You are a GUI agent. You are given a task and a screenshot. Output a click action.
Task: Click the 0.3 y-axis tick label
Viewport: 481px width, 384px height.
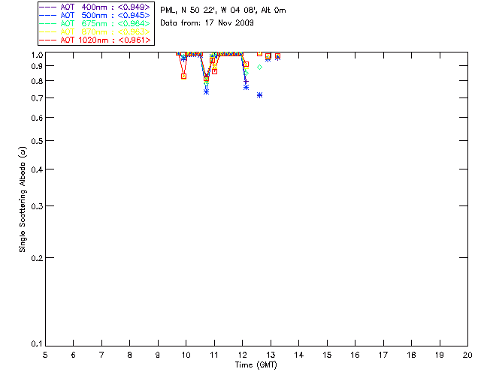coord(37,206)
